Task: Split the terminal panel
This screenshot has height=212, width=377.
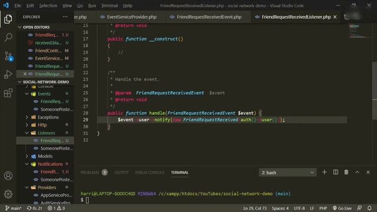Action: point(336,172)
